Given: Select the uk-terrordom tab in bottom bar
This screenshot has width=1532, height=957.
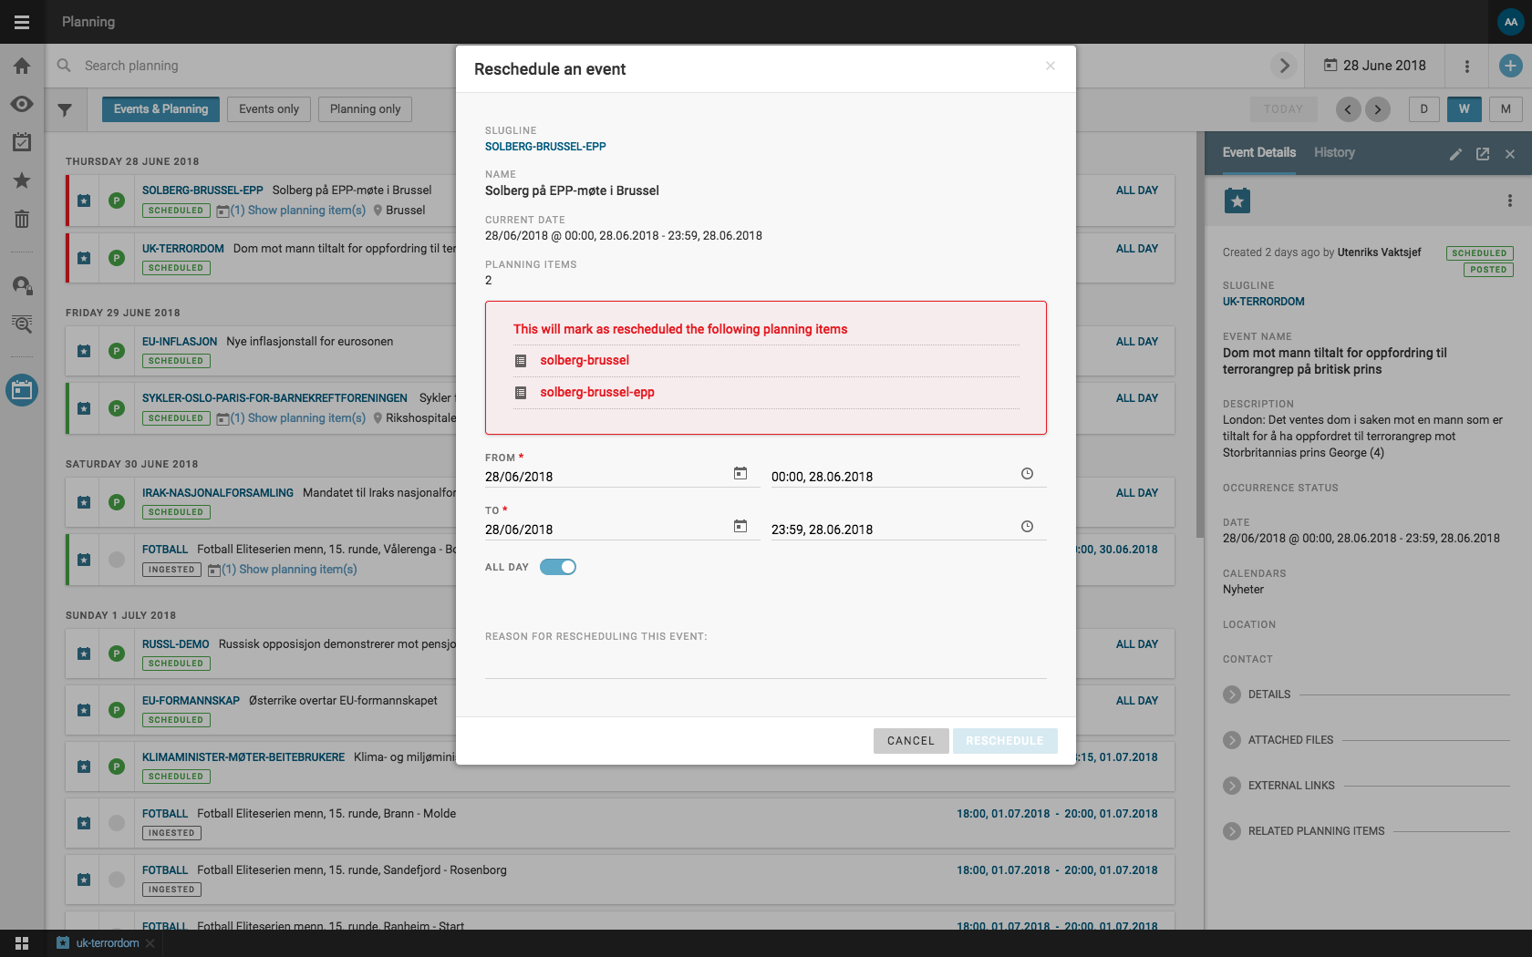Looking at the screenshot, I should pos(107,943).
